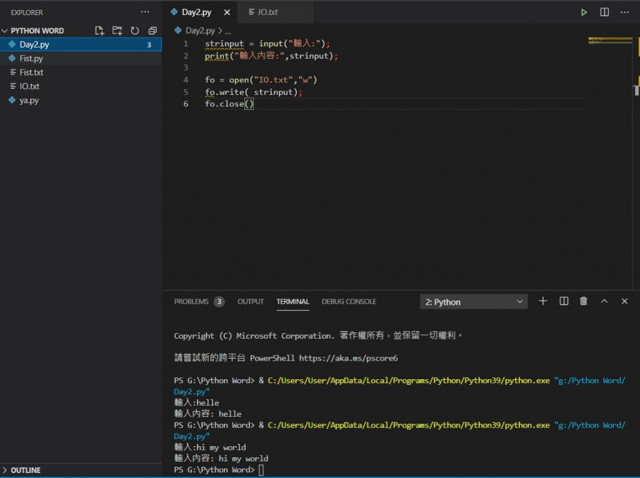
Task: Open the OUTPUT panel tab
Action: 251,302
